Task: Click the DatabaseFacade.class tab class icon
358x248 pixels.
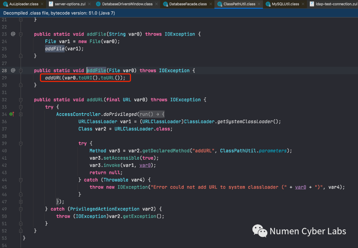Action: [x=165, y=4]
